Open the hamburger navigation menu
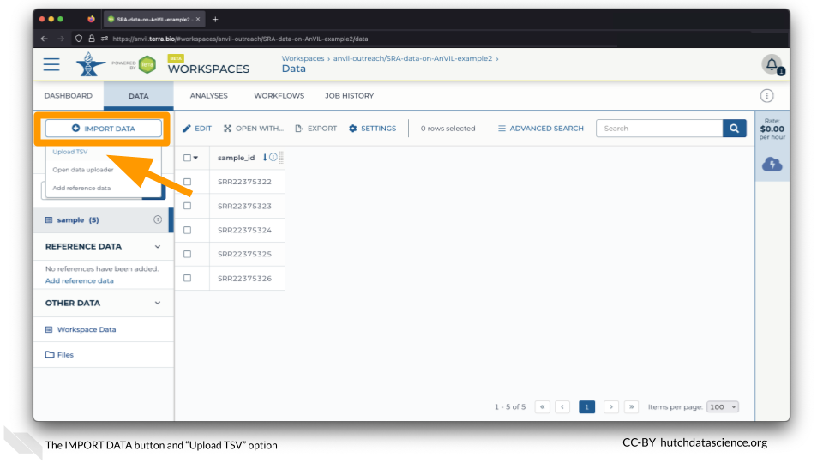The height and width of the screenshot is (463, 823). [51, 64]
